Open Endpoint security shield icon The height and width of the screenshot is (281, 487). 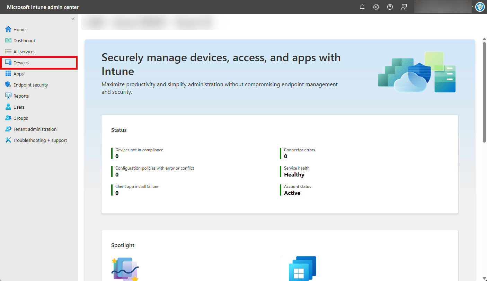tap(8, 85)
